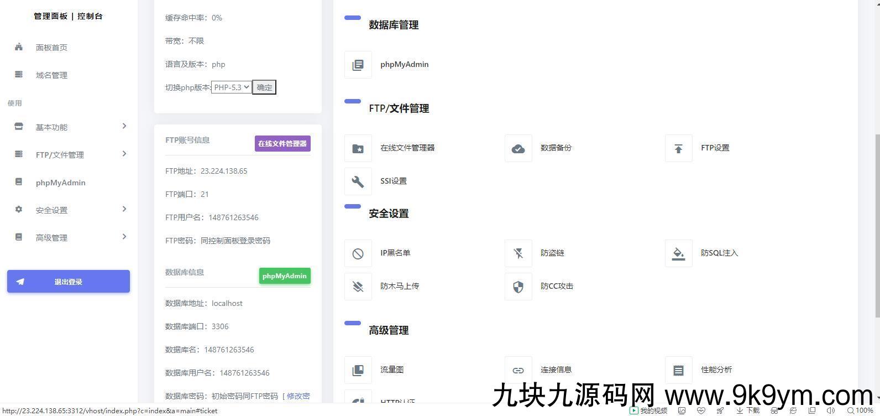Image resolution: width=880 pixels, height=416 pixels.
Task: Open the anti-SQL injection icon
Action: [x=678, y=253]
